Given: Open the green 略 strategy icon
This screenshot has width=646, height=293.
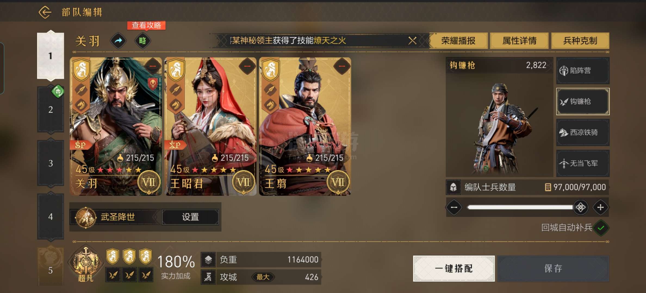Looking at the screenshot, I should 142,41.
